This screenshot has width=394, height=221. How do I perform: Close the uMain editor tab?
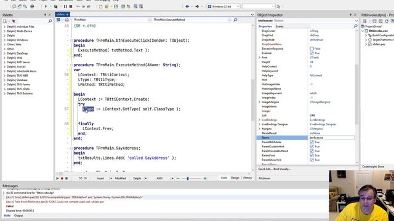pos(67,15)
